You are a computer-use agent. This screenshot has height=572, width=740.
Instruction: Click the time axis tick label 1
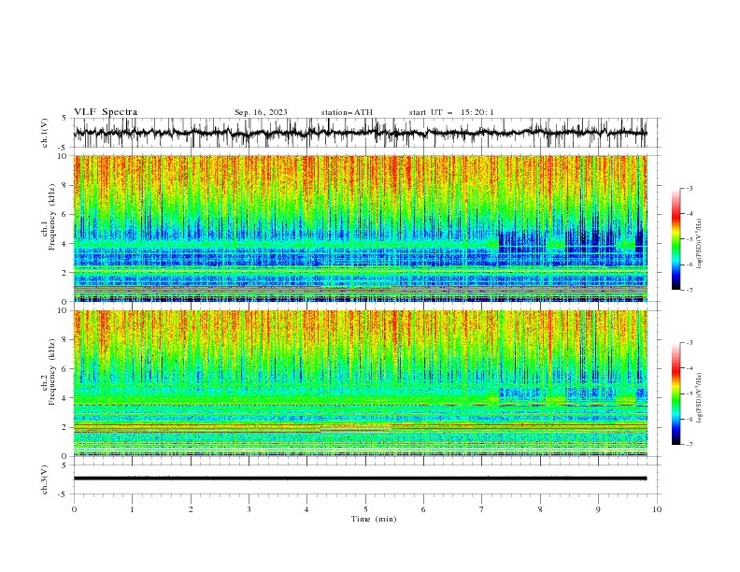coord(132,509)
